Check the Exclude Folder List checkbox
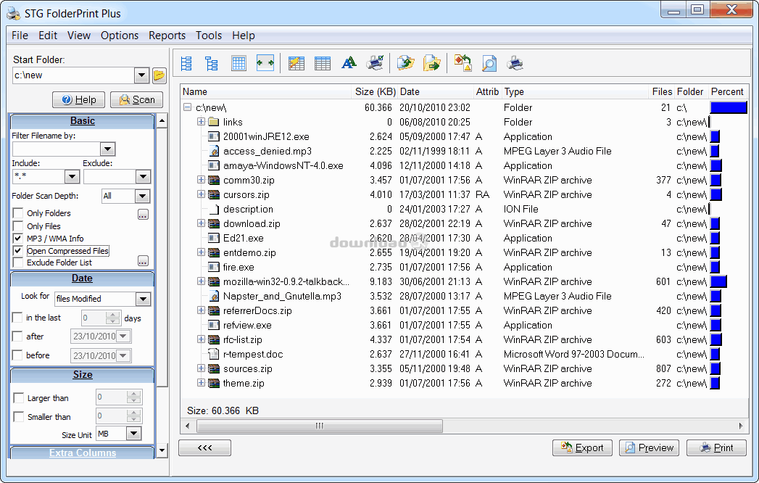The height and width of the screenshot is (483, 759). pos(18,263)
